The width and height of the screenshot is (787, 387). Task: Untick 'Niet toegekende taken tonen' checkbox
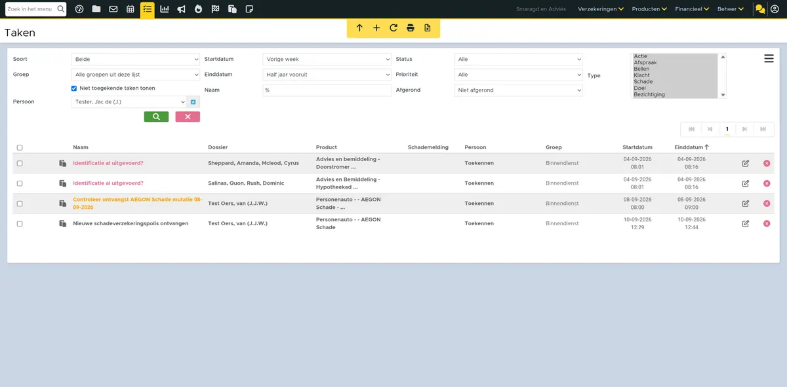point(74,88)
